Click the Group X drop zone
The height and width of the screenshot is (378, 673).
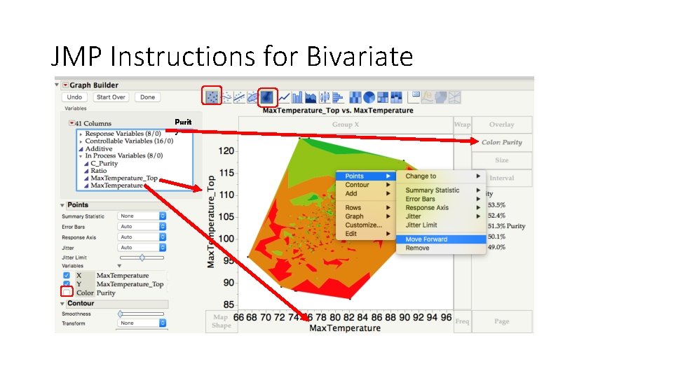coord(346,125)
